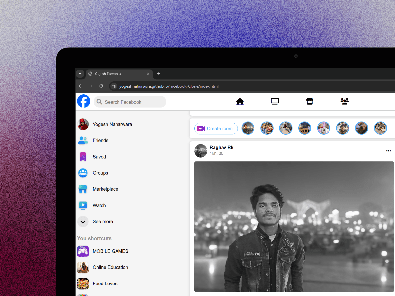
Task: Open the MOBILE GAMES shortcut icon
Action: 83,251
